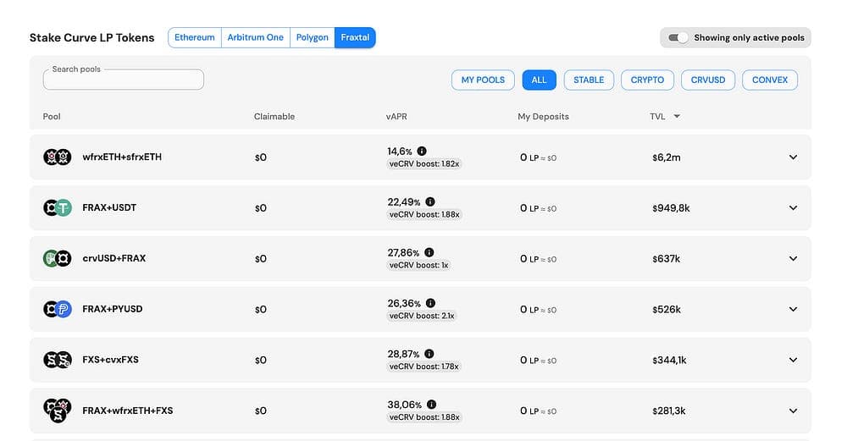Screen dimensions: 847x441
Task: Select the Fraxtal network tab
Action: click(355, 38)
